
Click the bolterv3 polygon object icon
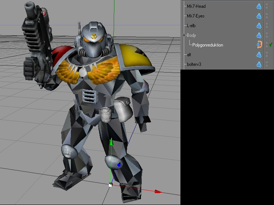click(x=259, y=64)
